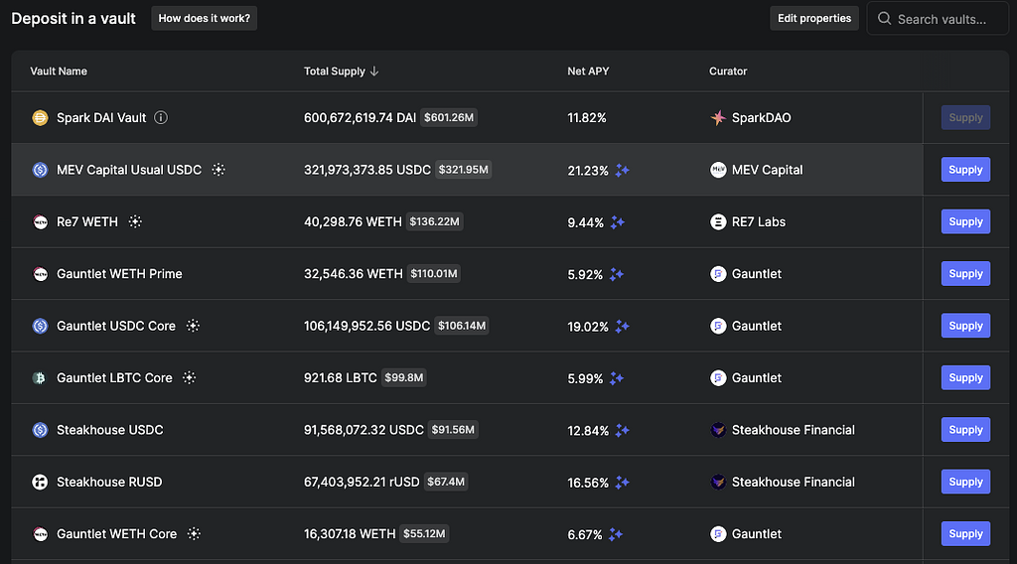Open the How does it work? help

[x=204, y=19]
